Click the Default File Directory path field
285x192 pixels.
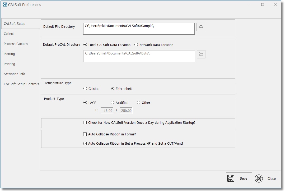pyautogui.click(x=139, y=29)
